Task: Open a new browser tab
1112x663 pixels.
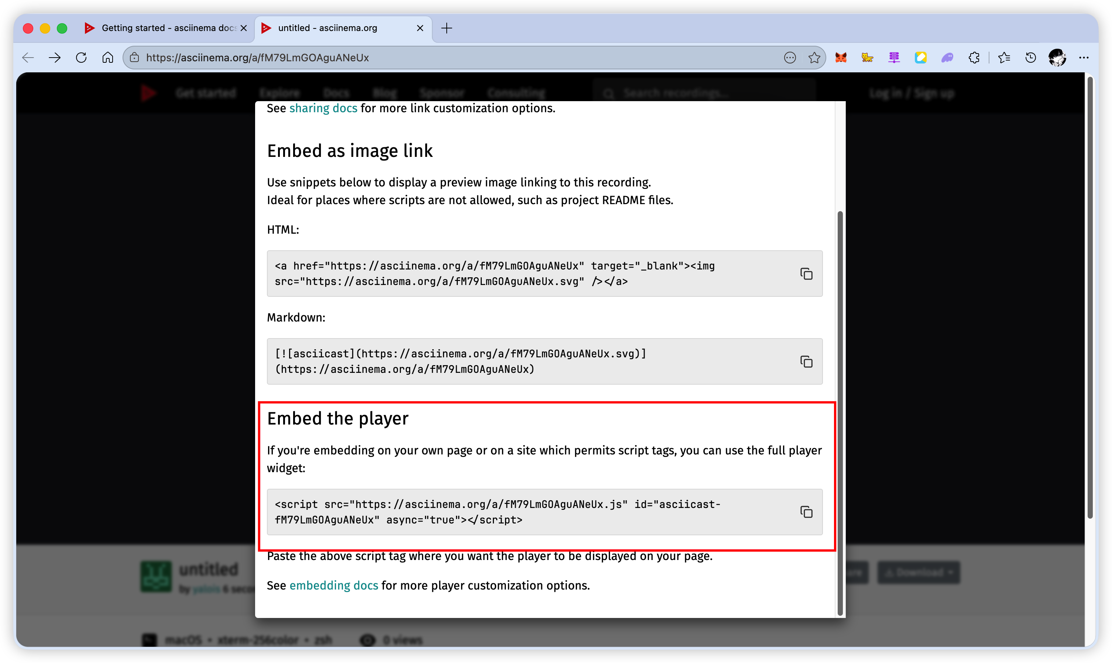Action: pos(446,28)
